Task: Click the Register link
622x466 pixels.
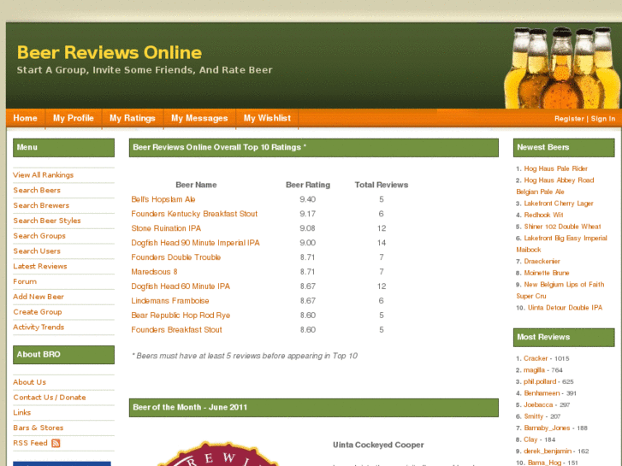Action: click(x=569, y=119)
